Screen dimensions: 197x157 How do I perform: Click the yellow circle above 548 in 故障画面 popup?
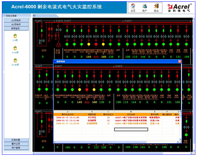79,90
